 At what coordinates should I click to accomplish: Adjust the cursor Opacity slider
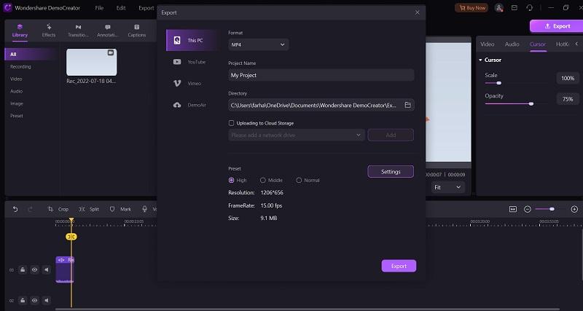pyautogui.click(x=531, y=103)
